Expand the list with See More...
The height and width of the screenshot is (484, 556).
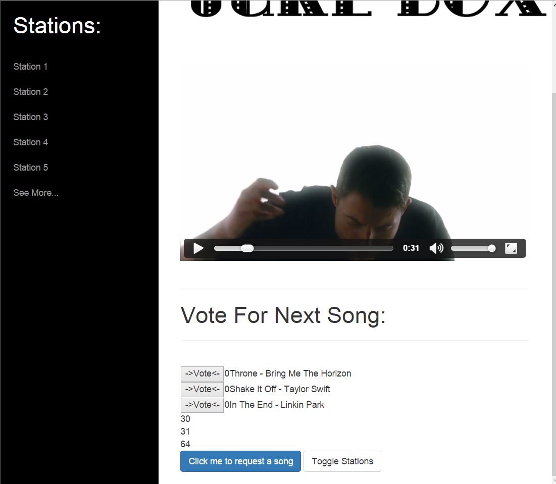pos(36,193)
